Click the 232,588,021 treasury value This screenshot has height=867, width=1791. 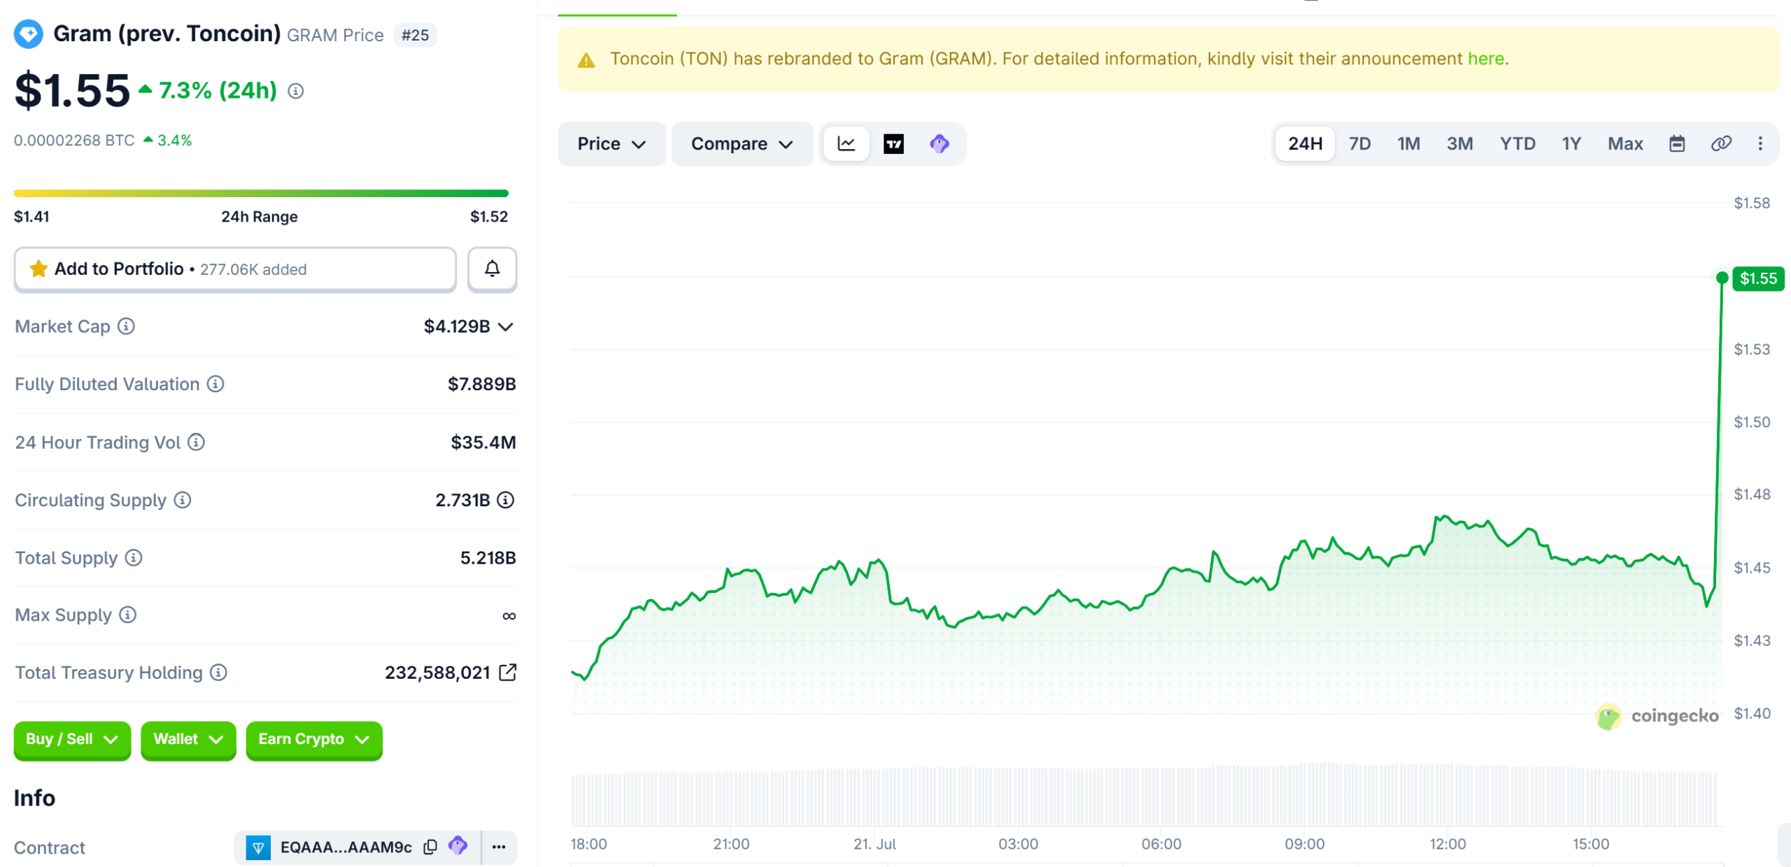point(437,673)
